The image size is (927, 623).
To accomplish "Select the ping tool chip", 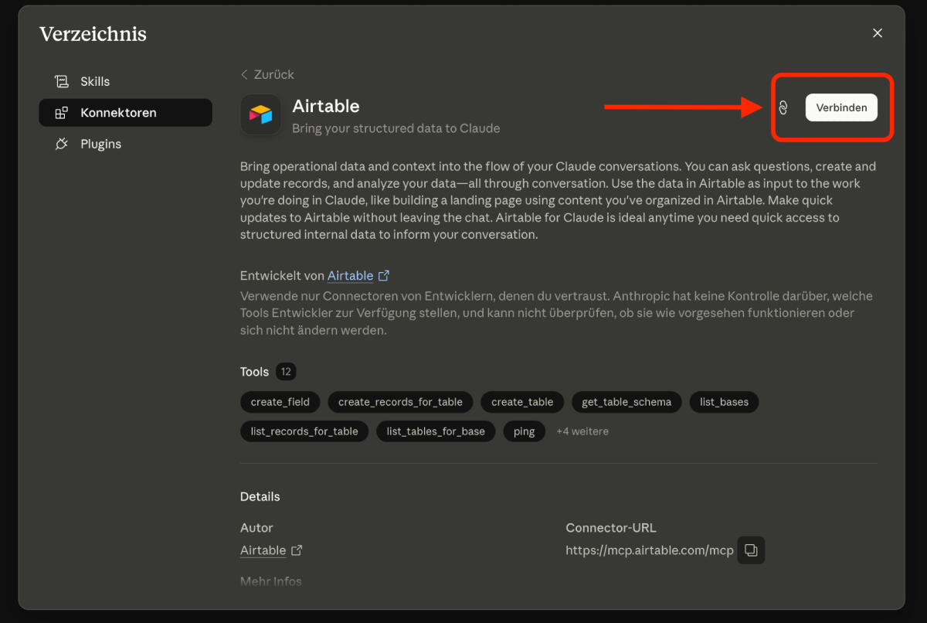I will coord(524,431).
